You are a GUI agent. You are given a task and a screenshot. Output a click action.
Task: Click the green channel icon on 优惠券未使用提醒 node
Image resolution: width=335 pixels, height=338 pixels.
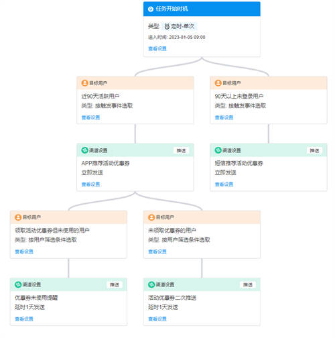coord(18,284)
